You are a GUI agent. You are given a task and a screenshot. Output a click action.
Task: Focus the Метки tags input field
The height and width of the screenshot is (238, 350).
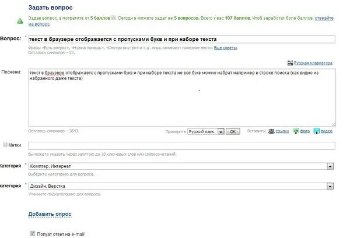tap(181, 146)
